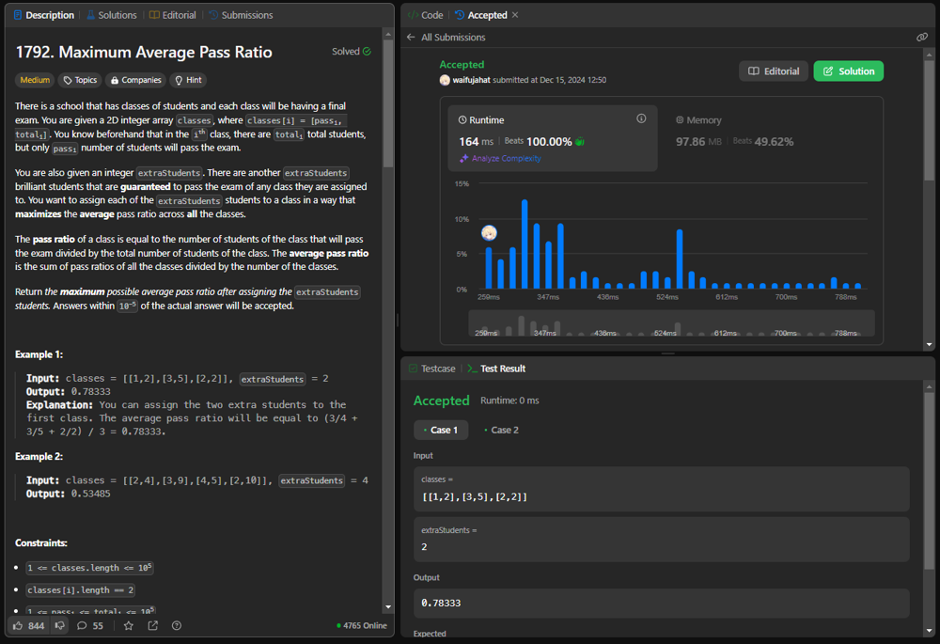Expand the Topics tag list

(x=80, y=81)
